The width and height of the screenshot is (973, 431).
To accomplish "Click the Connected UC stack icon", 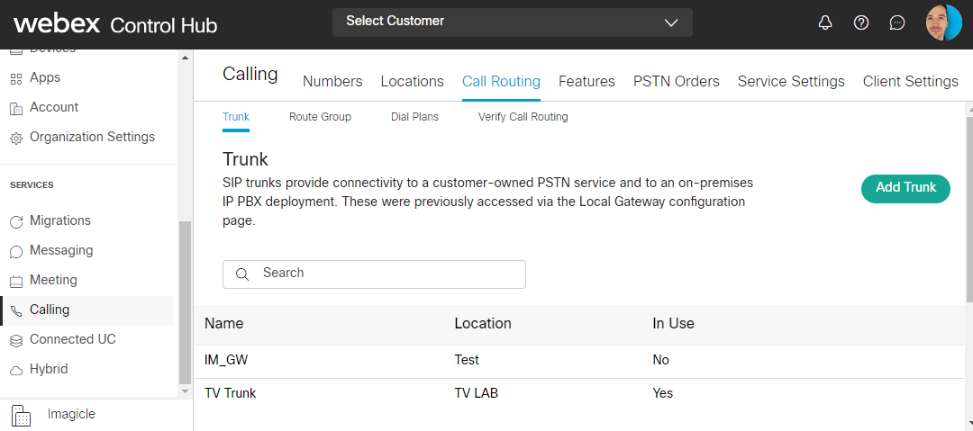I will pos(15,340).
